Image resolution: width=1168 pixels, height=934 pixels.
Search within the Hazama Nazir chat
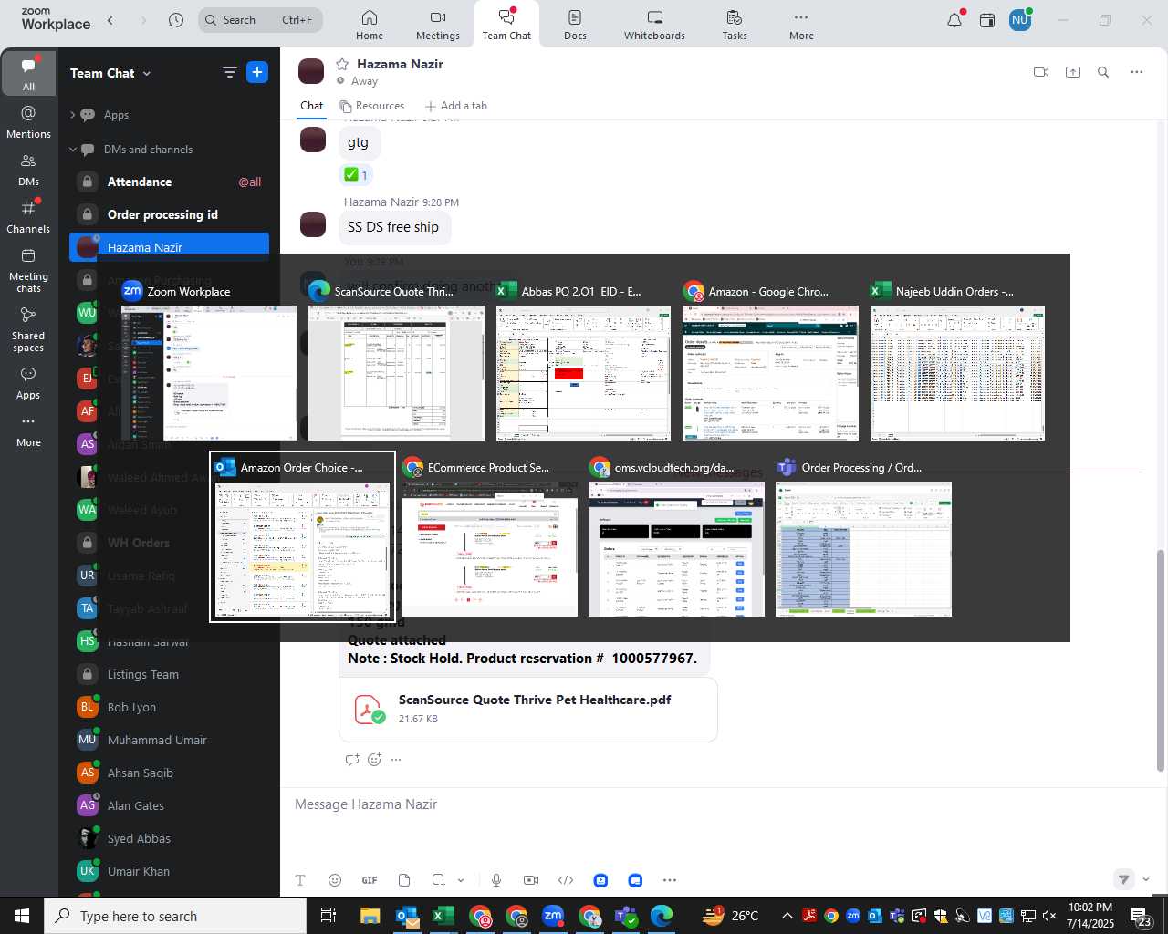pos(1103,72)
